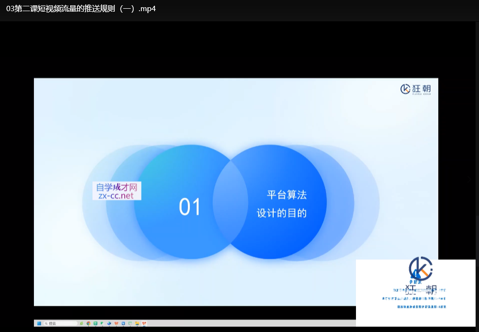Click the 狂朝 logo at slide top right
This screenshot has width=479, height=332.
[416, 89]
